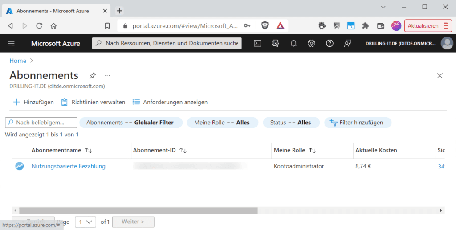Sort by Abonnement-ID column arrows
This screenshot has width=456, height=230.
coord(183,151)
